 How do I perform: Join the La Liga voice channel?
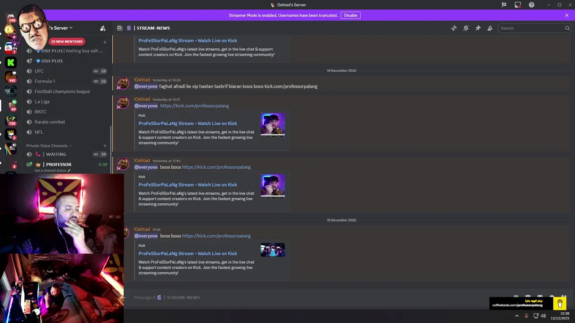coord(67,101)
